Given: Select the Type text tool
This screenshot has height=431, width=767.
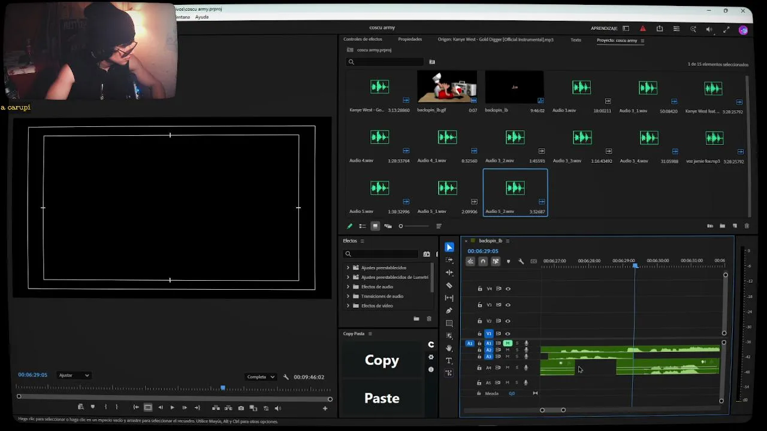Looking at the screenshot, I should coord(449,360).
